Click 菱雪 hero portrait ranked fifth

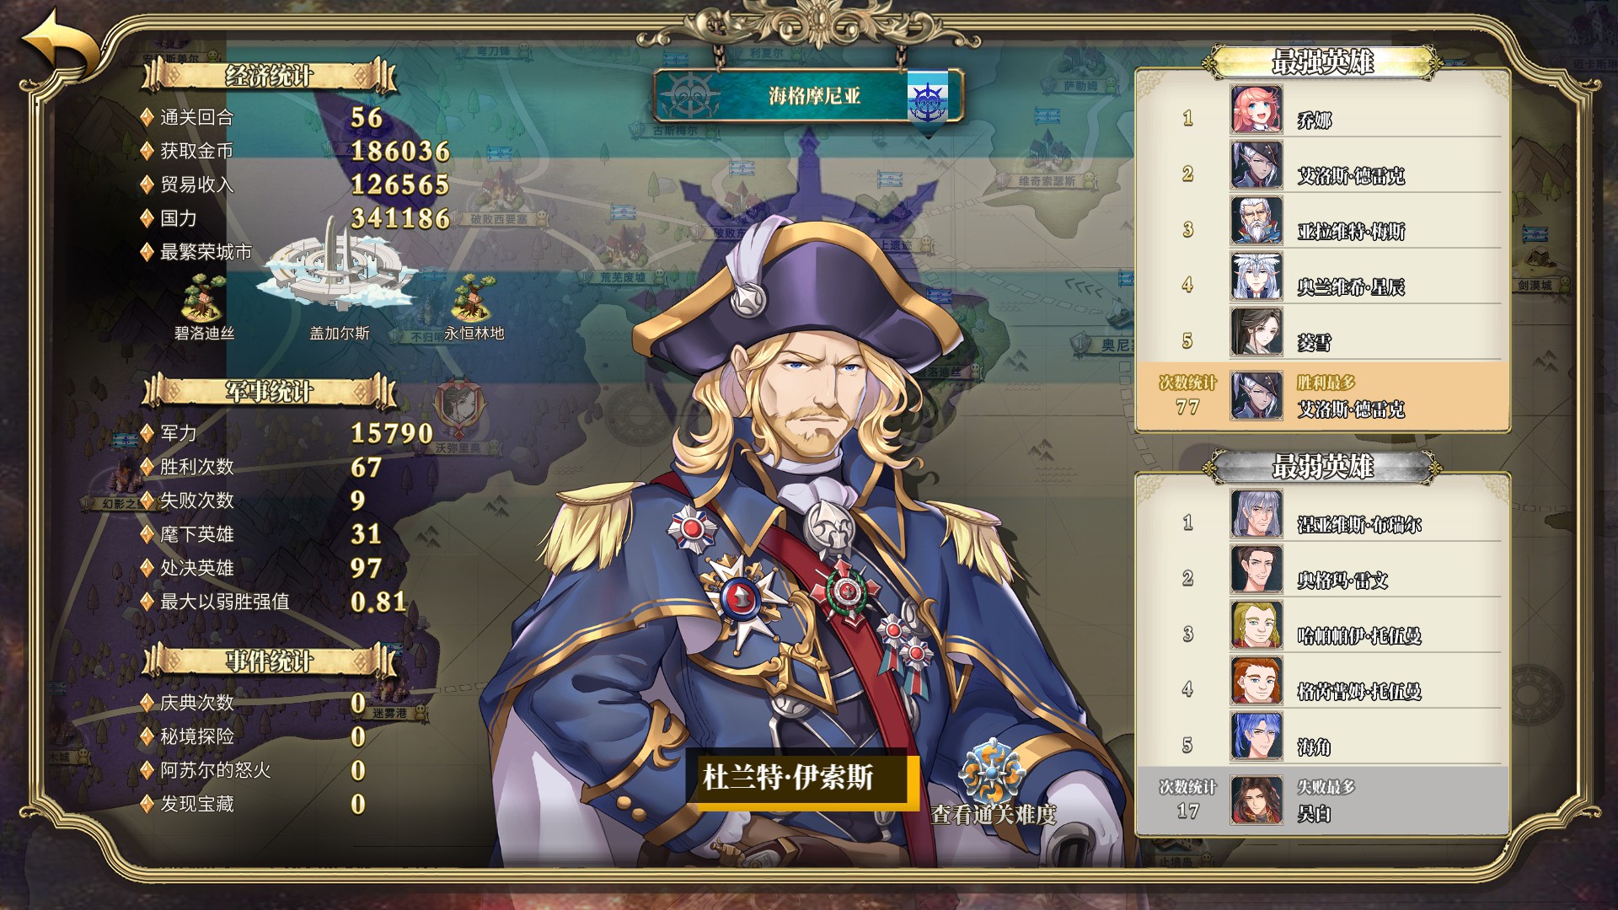coord(1256,332)
